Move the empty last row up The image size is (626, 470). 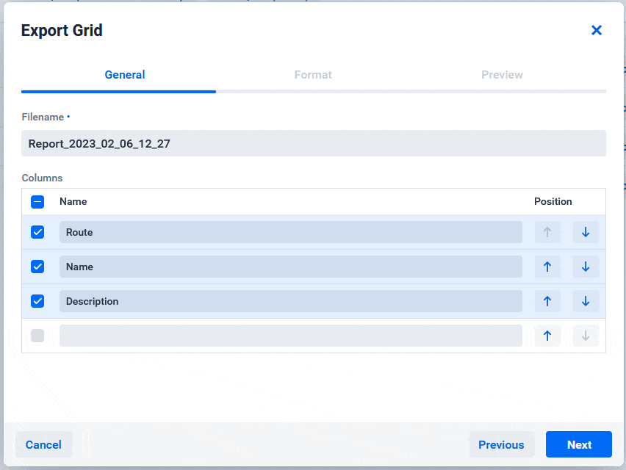click(547, 336)
